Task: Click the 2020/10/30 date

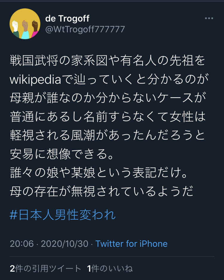Action: coord(65,244)
